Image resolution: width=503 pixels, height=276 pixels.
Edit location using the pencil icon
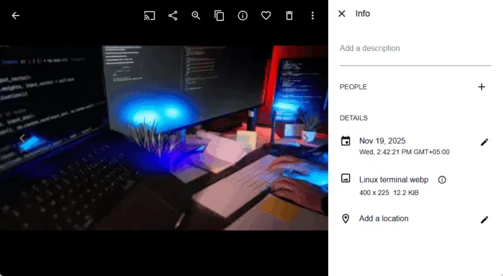tap(484, 219)
